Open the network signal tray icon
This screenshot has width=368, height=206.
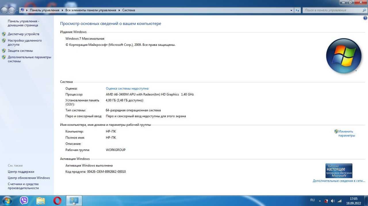(340, 201)
